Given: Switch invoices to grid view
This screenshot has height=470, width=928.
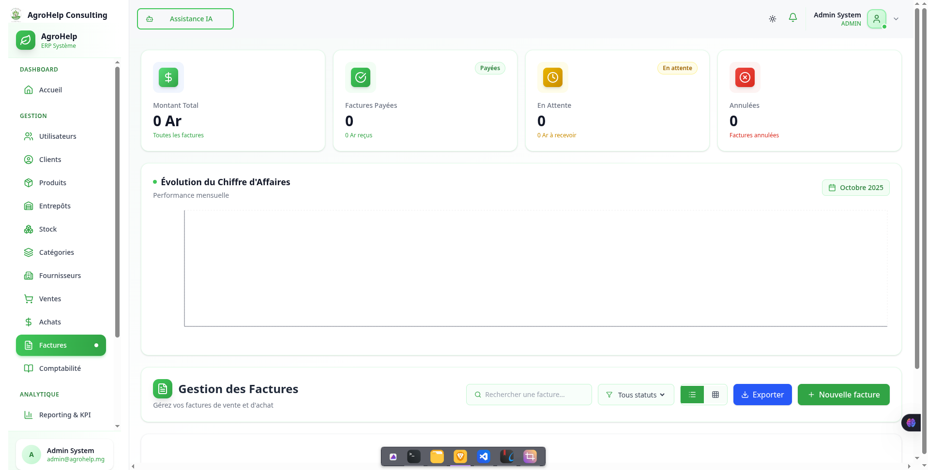Looking at the screenshot, I should point(715,394).
